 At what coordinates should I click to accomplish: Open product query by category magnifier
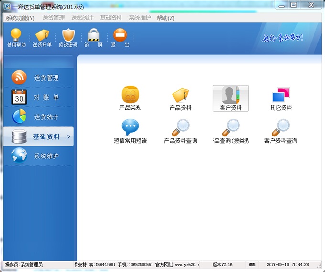pos(230,132)
